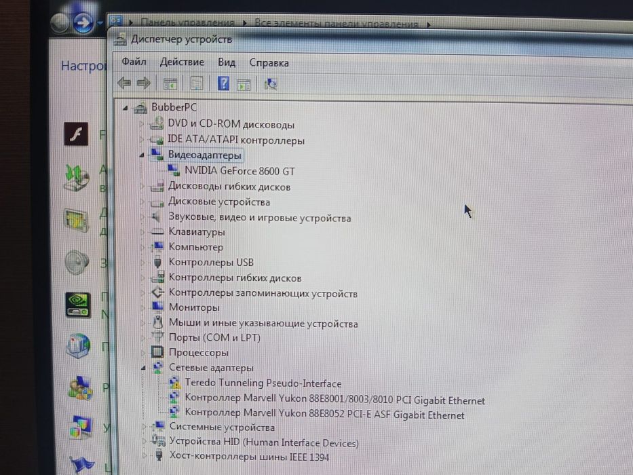The width and height of the screenshot is (633, 475).
Task: Click port icon beside Порты (COM и LPT)
Action: click(x=157, y=337)
